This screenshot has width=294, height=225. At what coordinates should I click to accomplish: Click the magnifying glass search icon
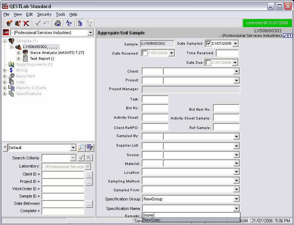click(81, 148)
